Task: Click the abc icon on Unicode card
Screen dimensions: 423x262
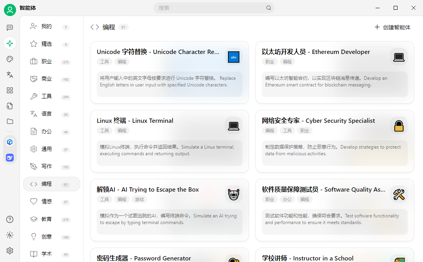Action: [x=233, y=57]
